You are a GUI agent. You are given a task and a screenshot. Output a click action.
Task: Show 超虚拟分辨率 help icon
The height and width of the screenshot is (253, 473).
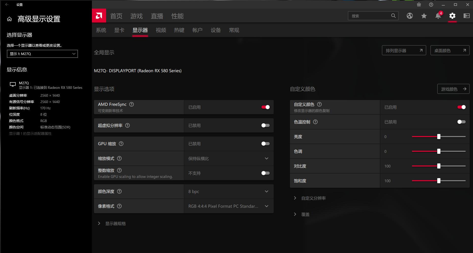pos(127,125)
